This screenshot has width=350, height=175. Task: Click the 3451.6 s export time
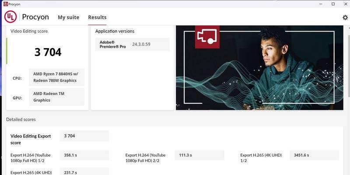click(314, 155)
